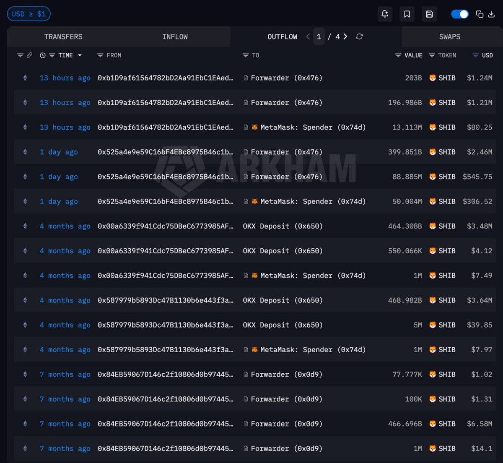The image size is (503, 463).
Task: Click the alert bell icon
Action: [x=385, y=14]
